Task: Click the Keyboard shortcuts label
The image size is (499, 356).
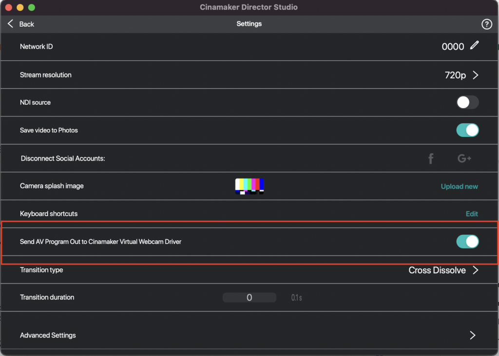Action: click(x=49, y=214)
